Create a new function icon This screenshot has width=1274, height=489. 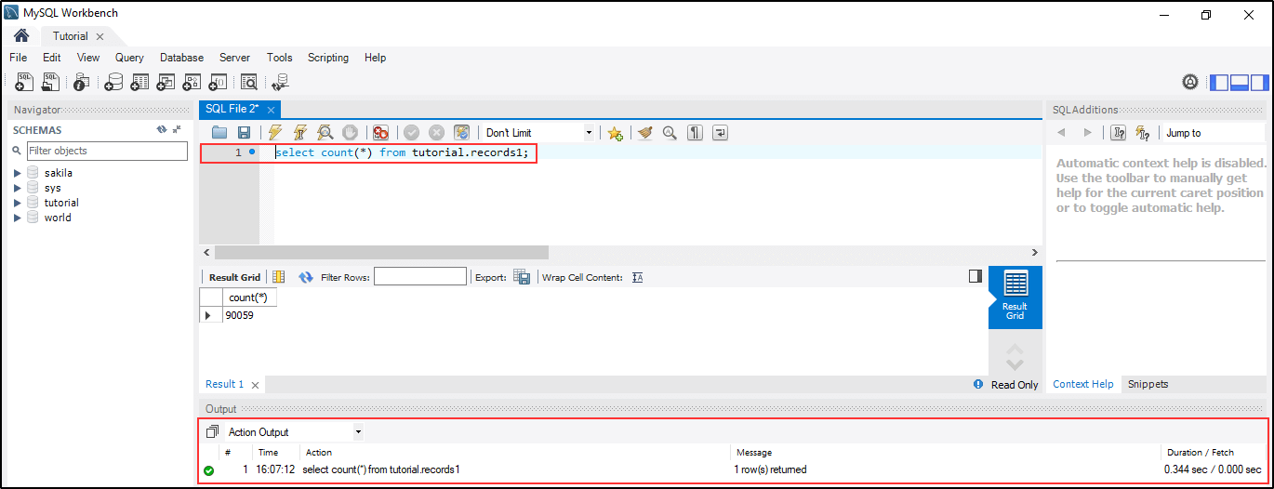(218, 82)
